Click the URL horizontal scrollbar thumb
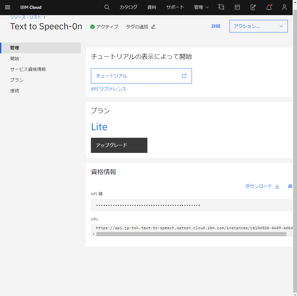Screen dimensions: 297x296 tap(191, 234)
